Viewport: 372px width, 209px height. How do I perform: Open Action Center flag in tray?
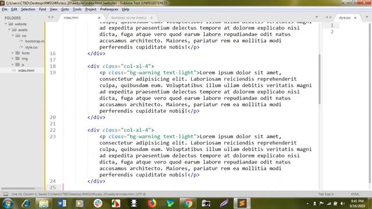(321, 204)
